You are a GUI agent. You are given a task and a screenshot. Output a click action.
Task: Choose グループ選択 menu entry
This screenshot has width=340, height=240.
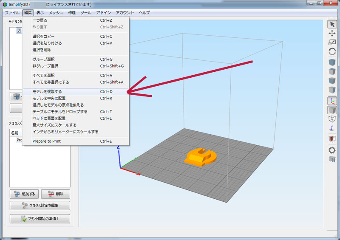(x=76, y=59)
